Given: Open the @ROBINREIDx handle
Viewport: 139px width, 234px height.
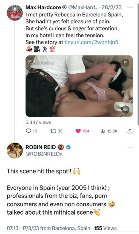Looking at the screenshot, I should point(44,154).
